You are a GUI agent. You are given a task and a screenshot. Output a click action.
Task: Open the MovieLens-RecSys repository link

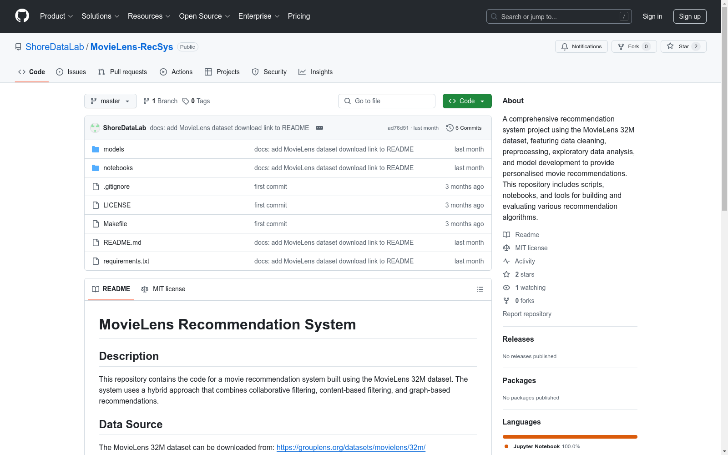point(131,47)
